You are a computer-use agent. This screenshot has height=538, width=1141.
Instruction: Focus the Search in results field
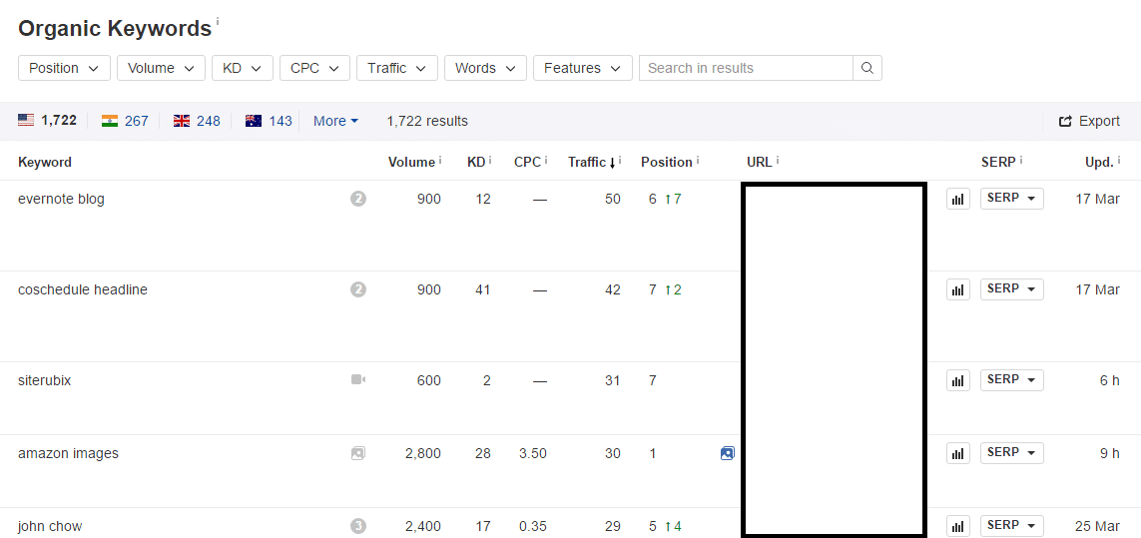pos(746,68)
